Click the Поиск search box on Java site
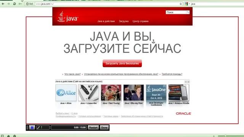244x137 pixels. coord(176,12)
